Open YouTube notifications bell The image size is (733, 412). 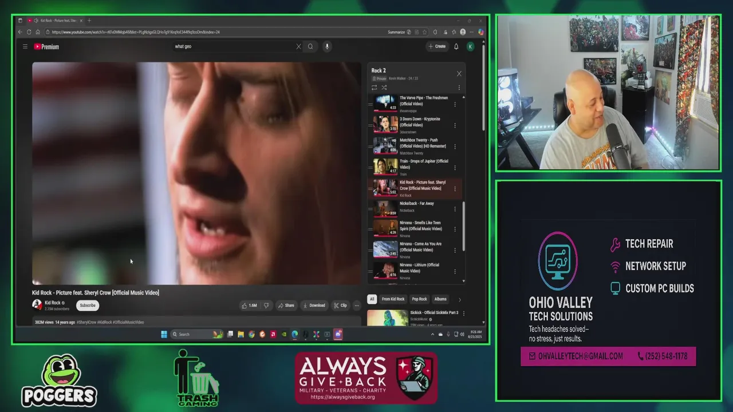tap(456, 46)
